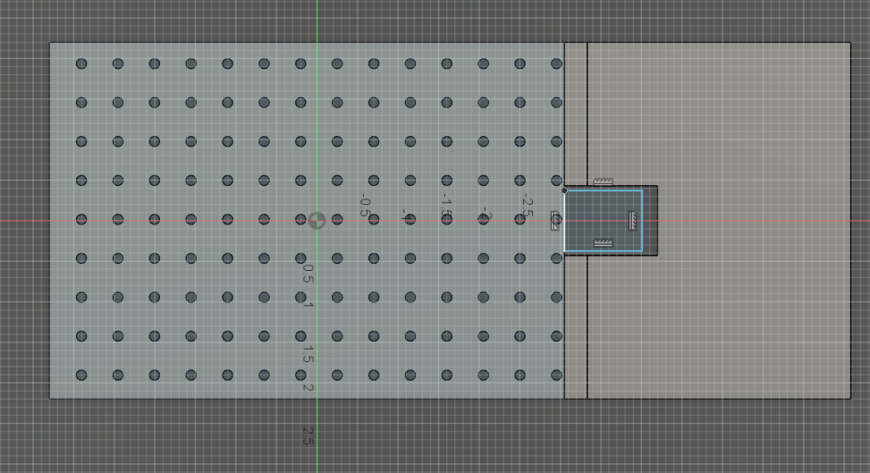Select the hole immediately right of the origin
This screenshot has height=473, width=870.
(x=337, y=220)
